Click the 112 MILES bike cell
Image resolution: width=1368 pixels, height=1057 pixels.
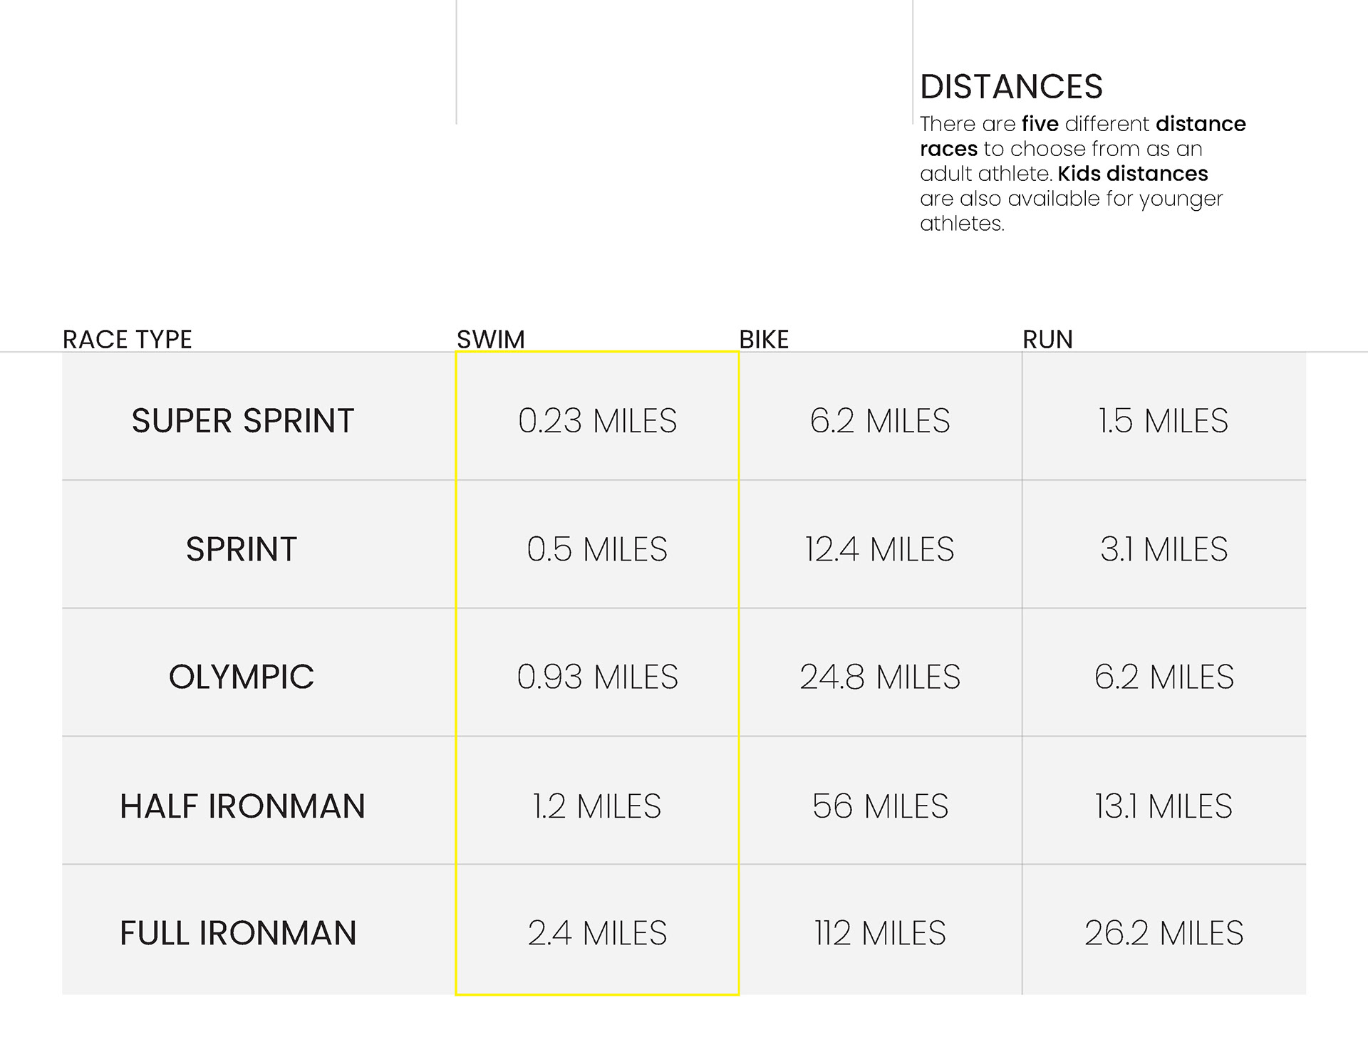(880, 933)
